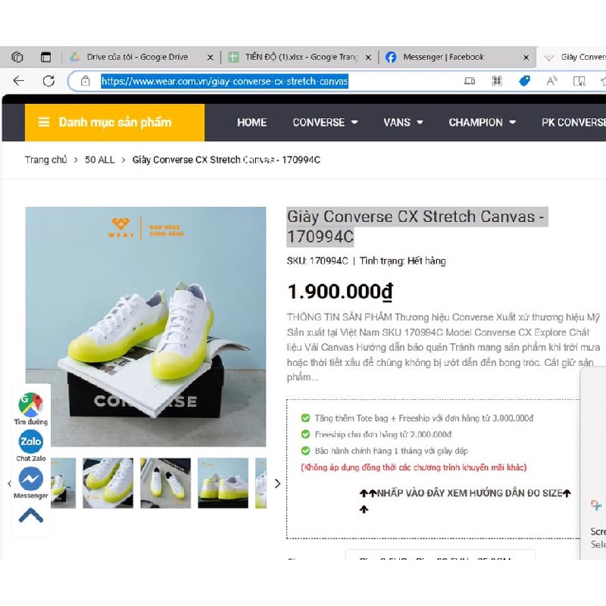606x606 pixels.
Task: Open the app available icon in address bar
Action: click(x=470, y=81)
